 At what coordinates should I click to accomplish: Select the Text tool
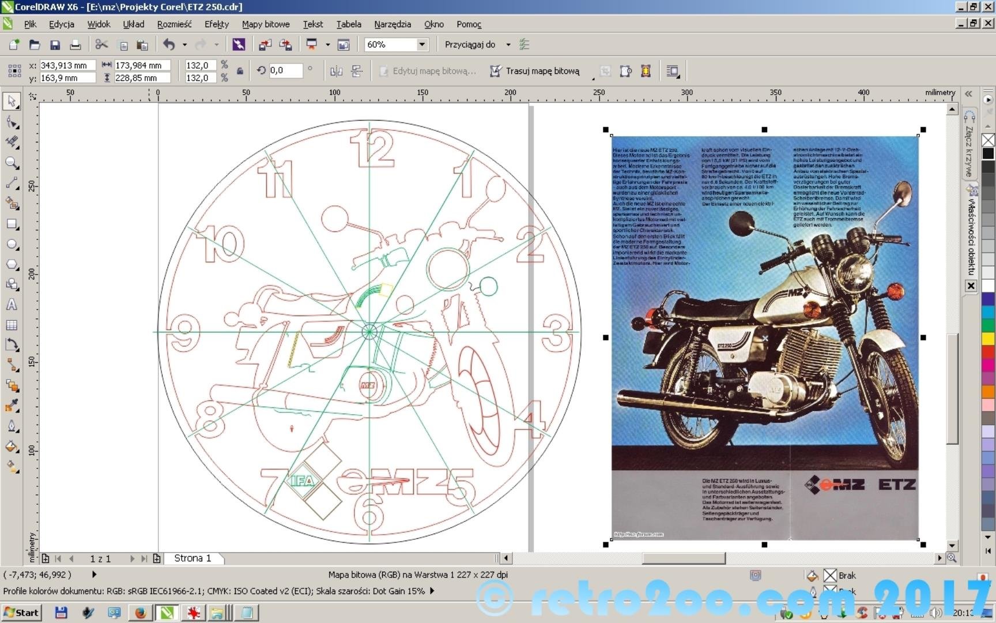(12, 305)
